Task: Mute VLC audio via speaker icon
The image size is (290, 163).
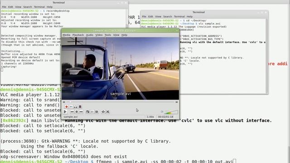Action: [162, 112]
